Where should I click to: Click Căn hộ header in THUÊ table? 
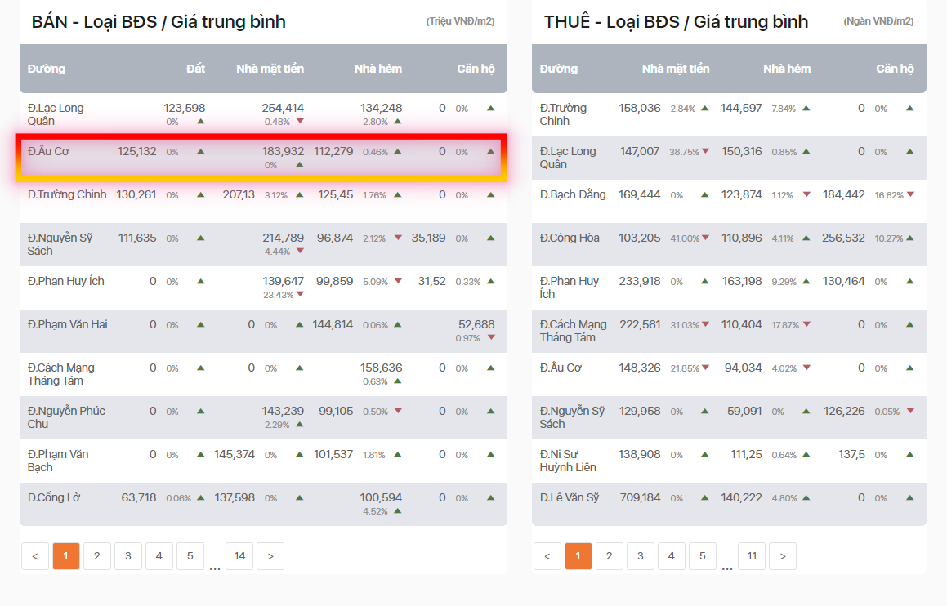click(895, 69)
